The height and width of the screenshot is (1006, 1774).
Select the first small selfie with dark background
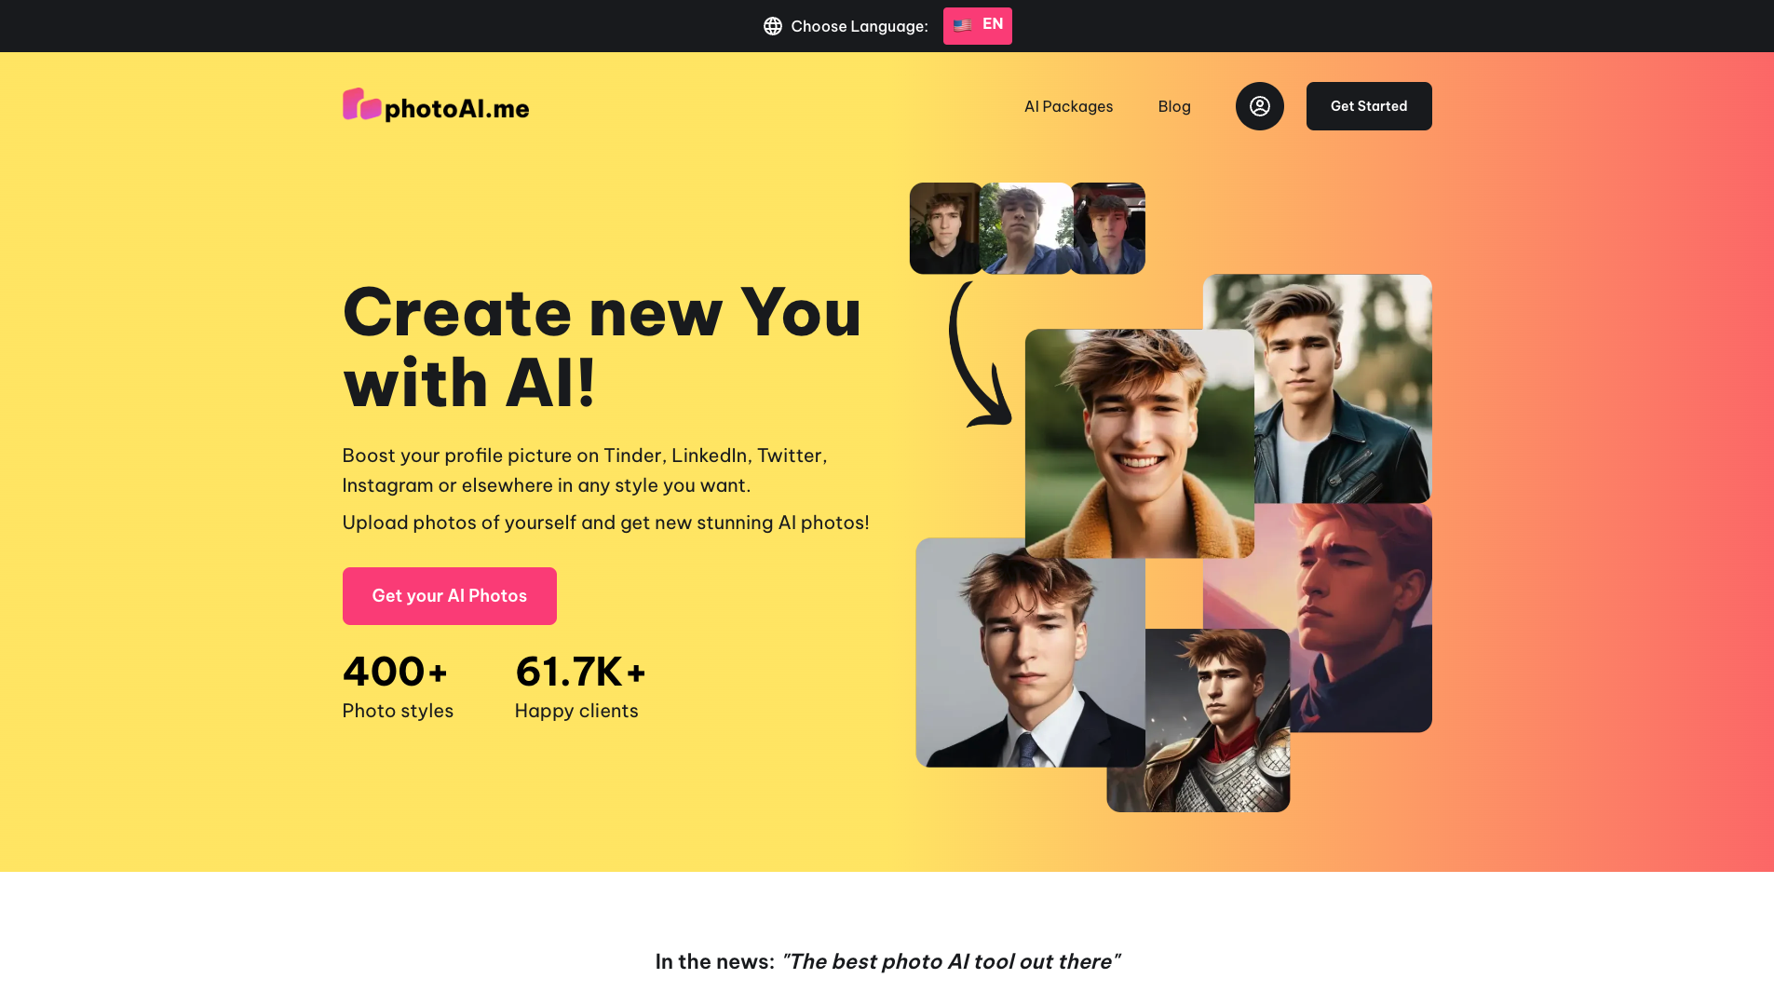944,228
